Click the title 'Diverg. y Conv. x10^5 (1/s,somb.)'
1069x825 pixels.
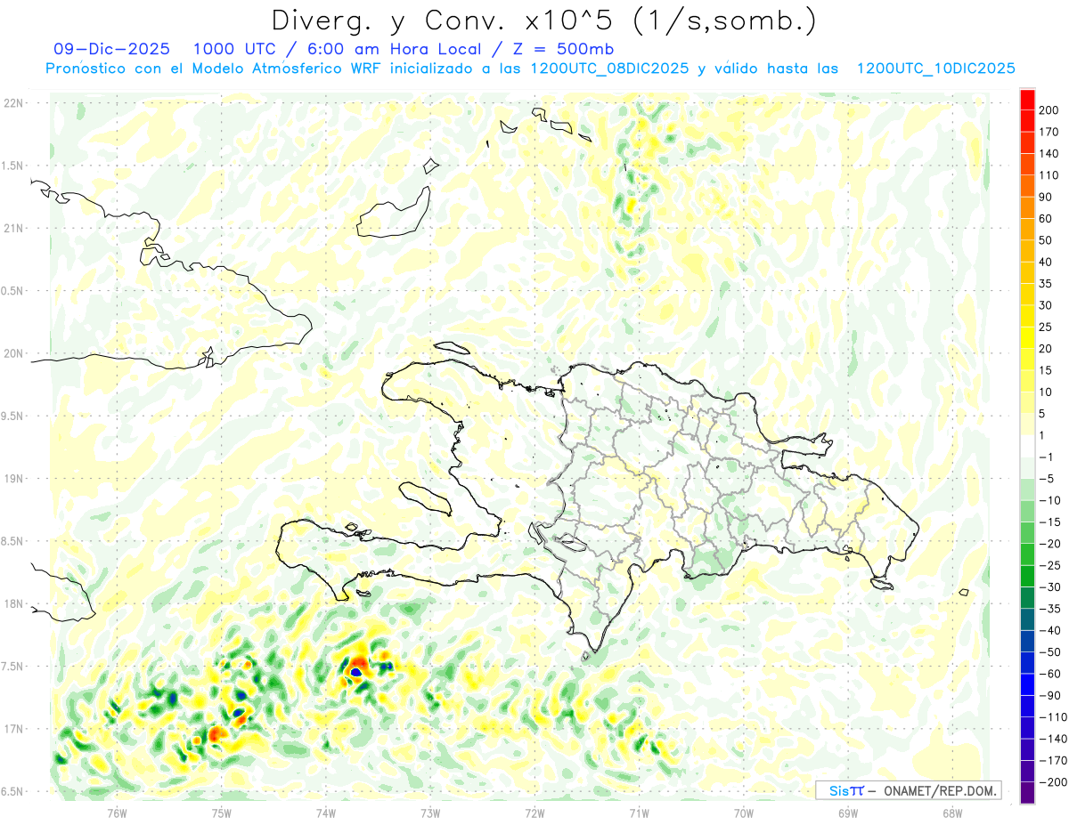[x=543, y=21]
